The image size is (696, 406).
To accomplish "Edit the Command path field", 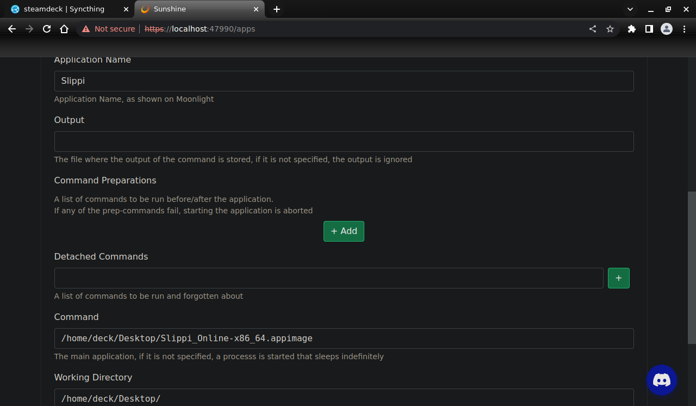I will point(344,339).
